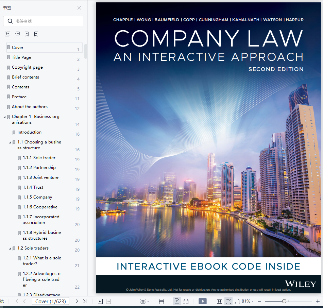323x308 pixels.
Task: Click the magnifier icon in bookmark search
Action: point(10,21)
